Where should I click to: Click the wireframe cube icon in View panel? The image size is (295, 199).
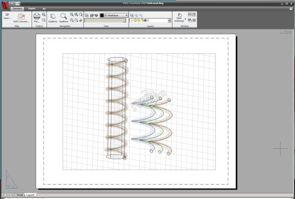(x=92, y=15)
